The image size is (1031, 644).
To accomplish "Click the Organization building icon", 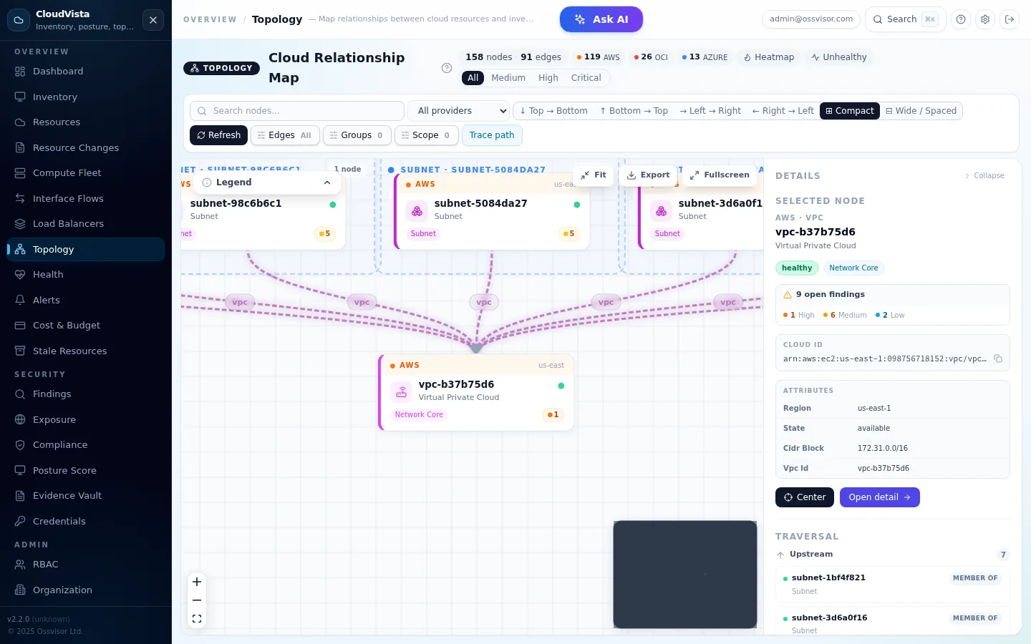I will point(20,590).
